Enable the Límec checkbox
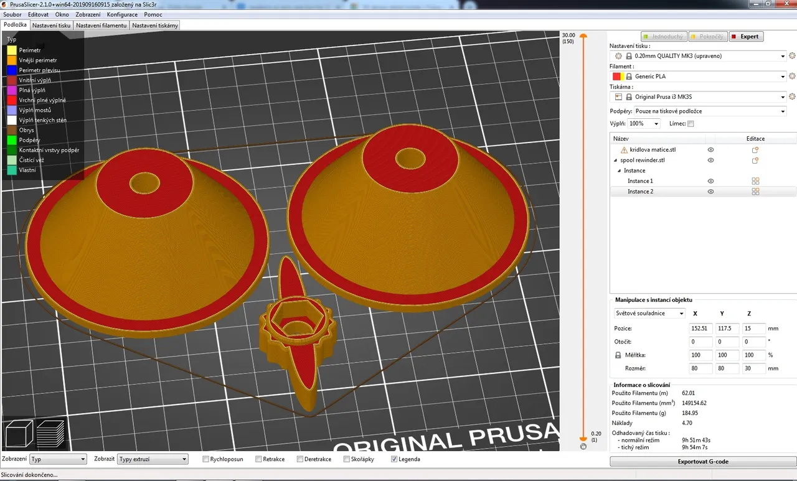 coord(691,124)
